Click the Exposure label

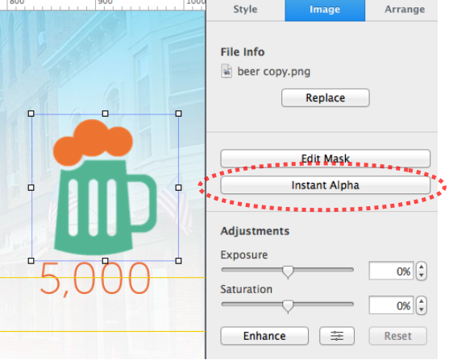244,255
